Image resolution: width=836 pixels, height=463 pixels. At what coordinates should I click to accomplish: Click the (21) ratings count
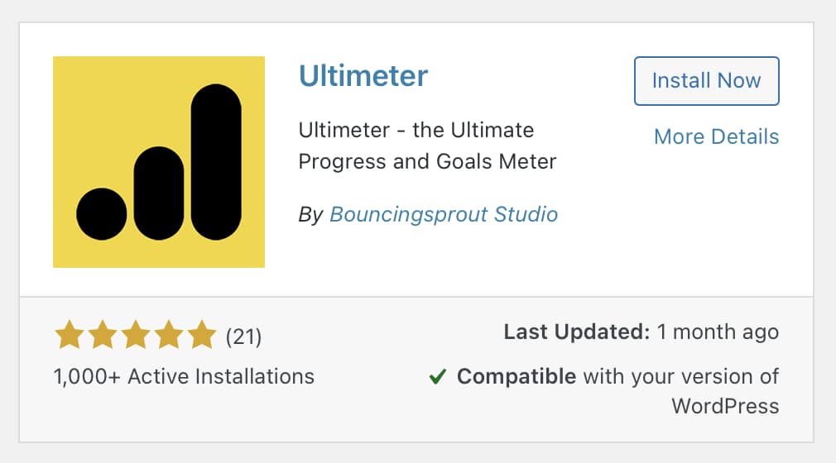[243, 337]
